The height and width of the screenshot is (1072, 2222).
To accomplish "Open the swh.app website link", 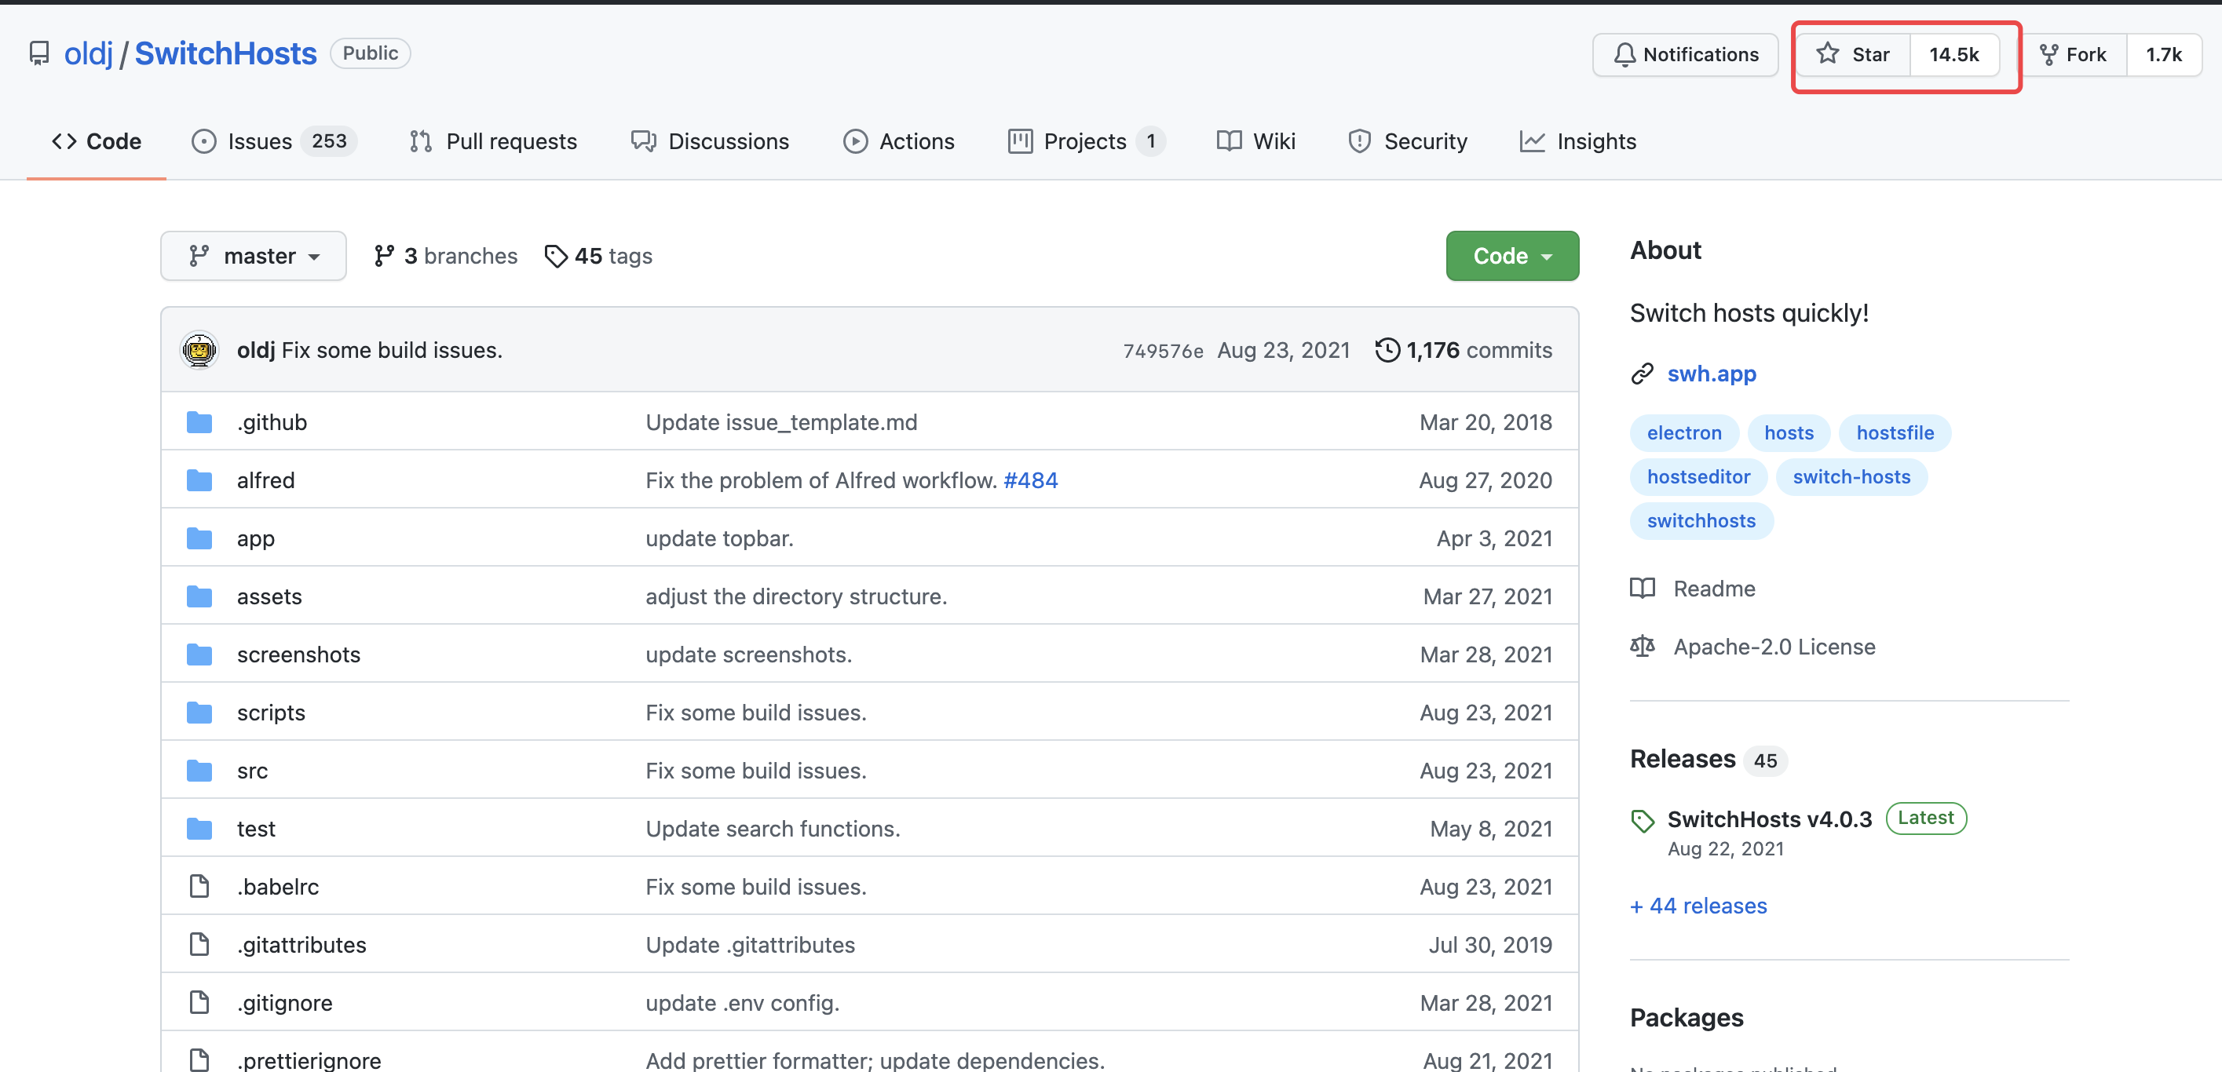I will pos(1712,374).
